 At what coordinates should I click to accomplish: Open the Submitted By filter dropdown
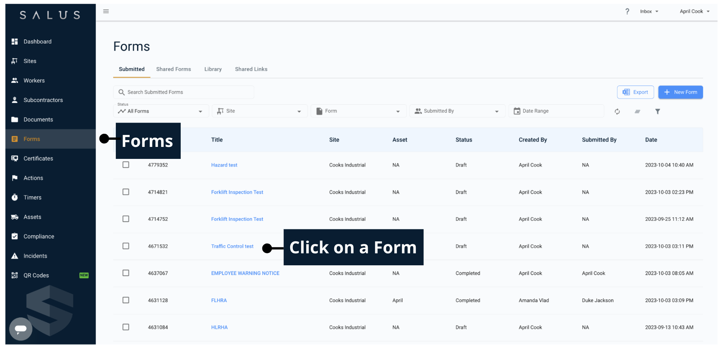(x=457, y=111)
